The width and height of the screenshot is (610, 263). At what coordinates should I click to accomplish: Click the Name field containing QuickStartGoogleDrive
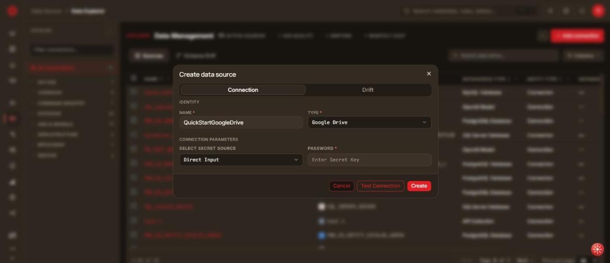241,122
